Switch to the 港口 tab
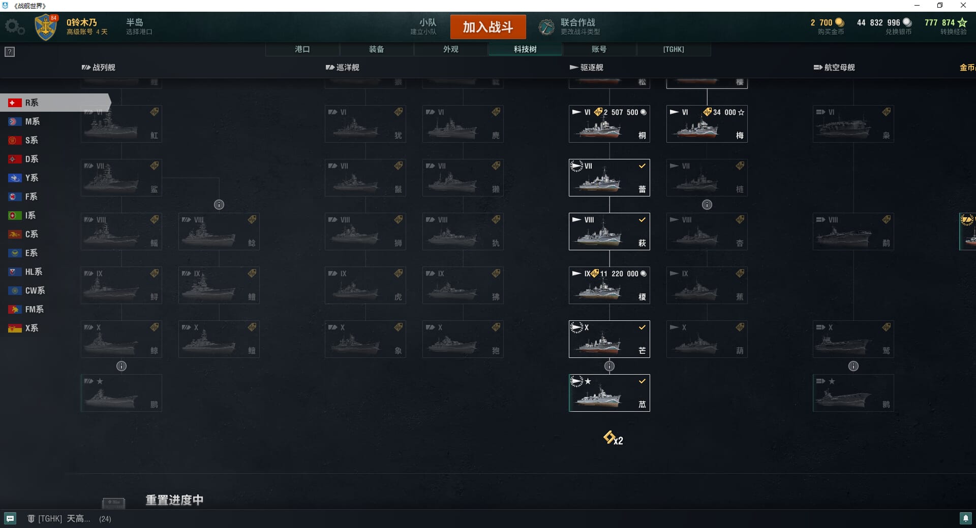The height and width of the screenshot is (528, 976). tap(302, 49)
